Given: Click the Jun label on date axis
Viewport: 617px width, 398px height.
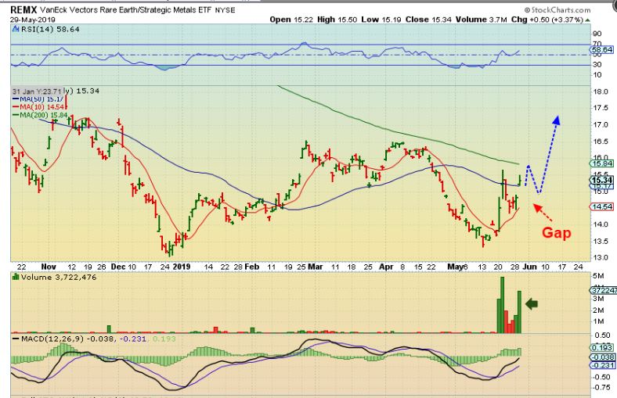Looking at the screenshot, I should [529, 267].
